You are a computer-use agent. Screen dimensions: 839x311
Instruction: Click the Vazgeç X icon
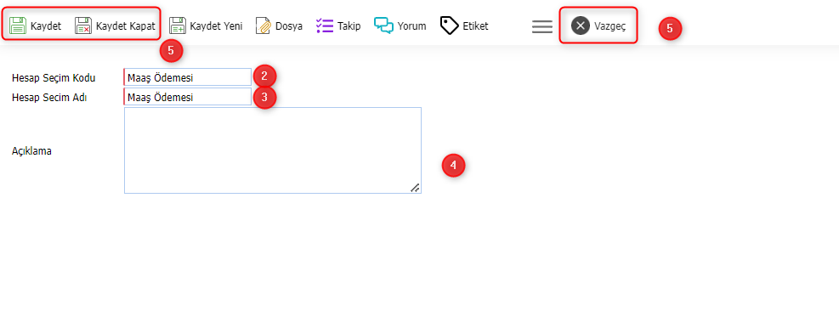pyautogui.click(x=580, y=25)
